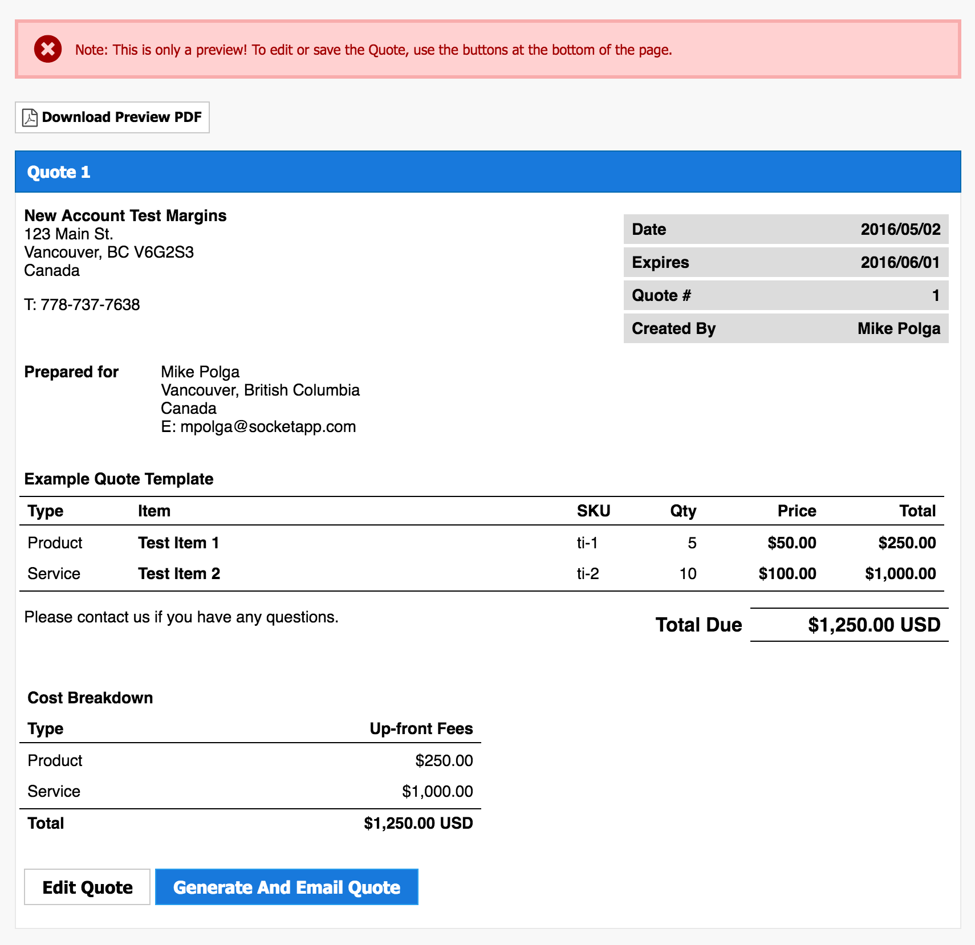Click the phone number 778-737-7638
This screenshot has height=945, width=975.
[x=90, y=305]
